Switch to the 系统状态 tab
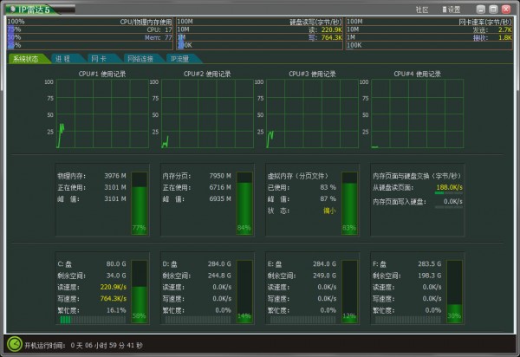This screenshot has width=520, height=357. (x=25, y=59)
